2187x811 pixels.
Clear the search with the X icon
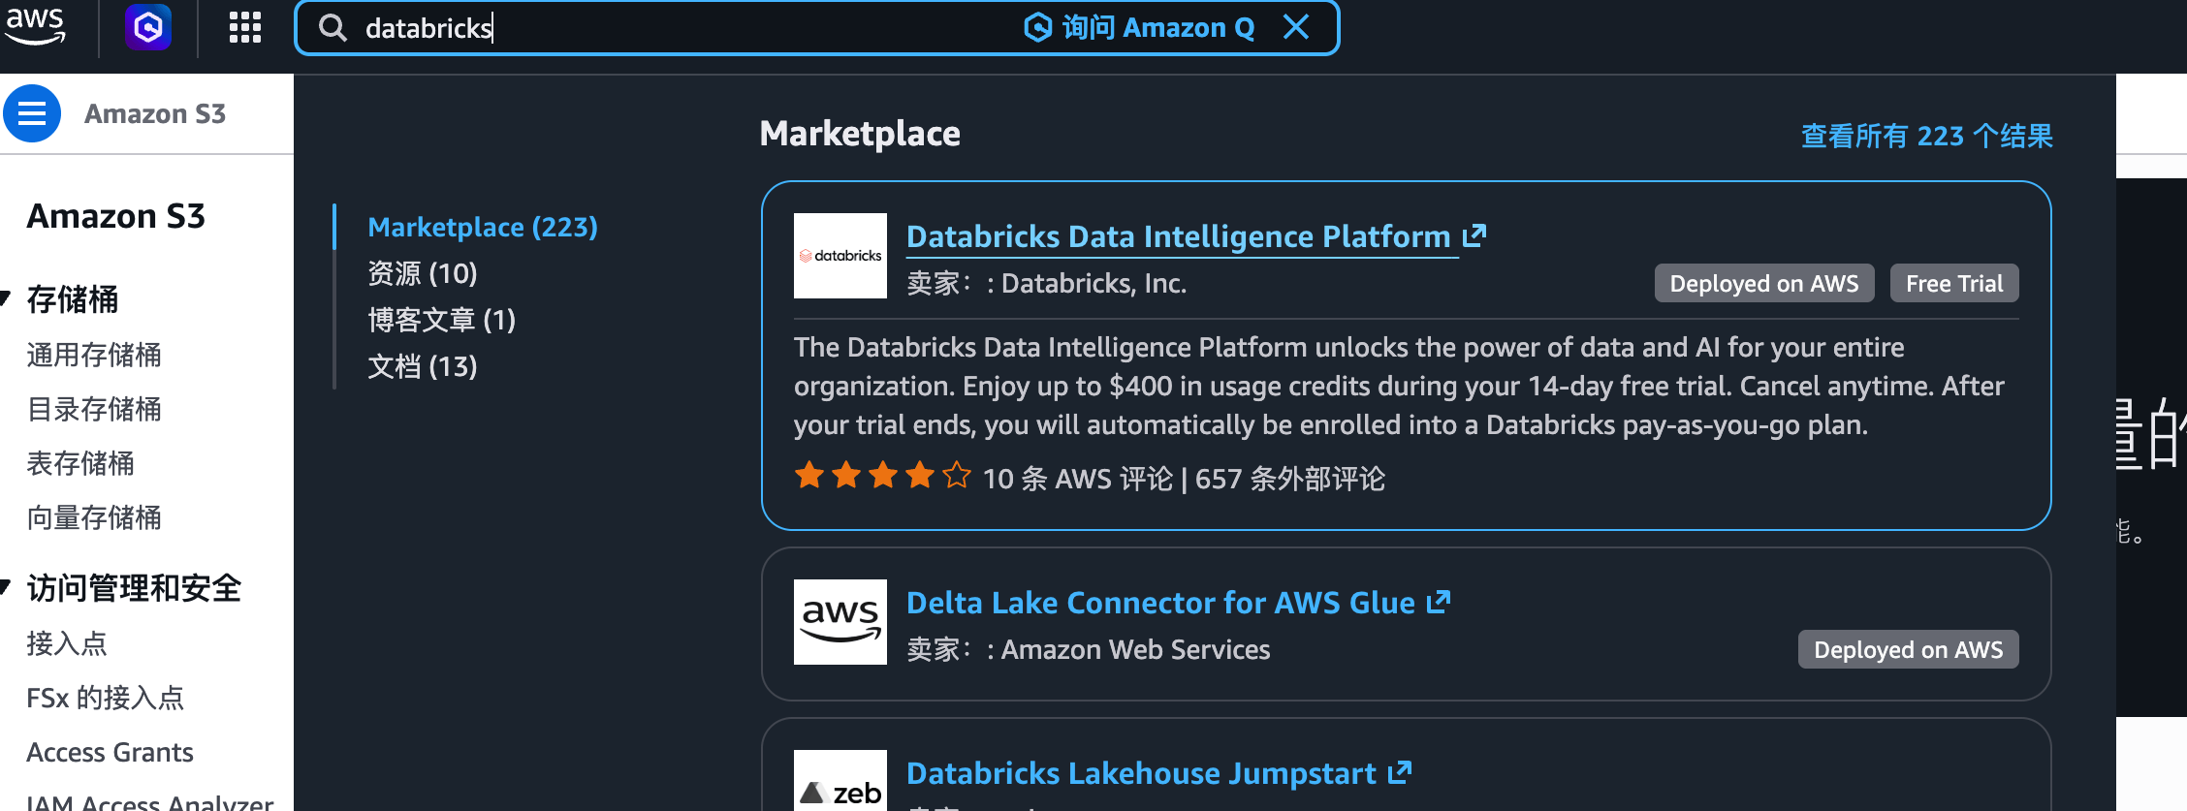point(1296,27)
